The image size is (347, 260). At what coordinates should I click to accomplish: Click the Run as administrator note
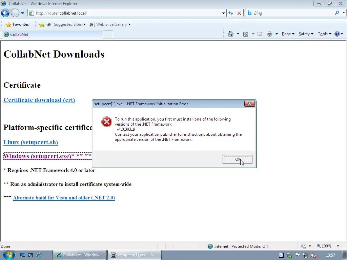(x=67, y=184)
